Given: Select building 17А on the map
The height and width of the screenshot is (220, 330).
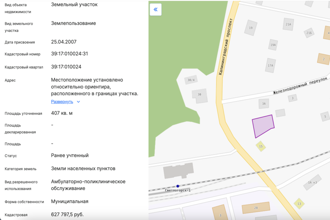Looking at the screenshot, I should coord(271,65).
